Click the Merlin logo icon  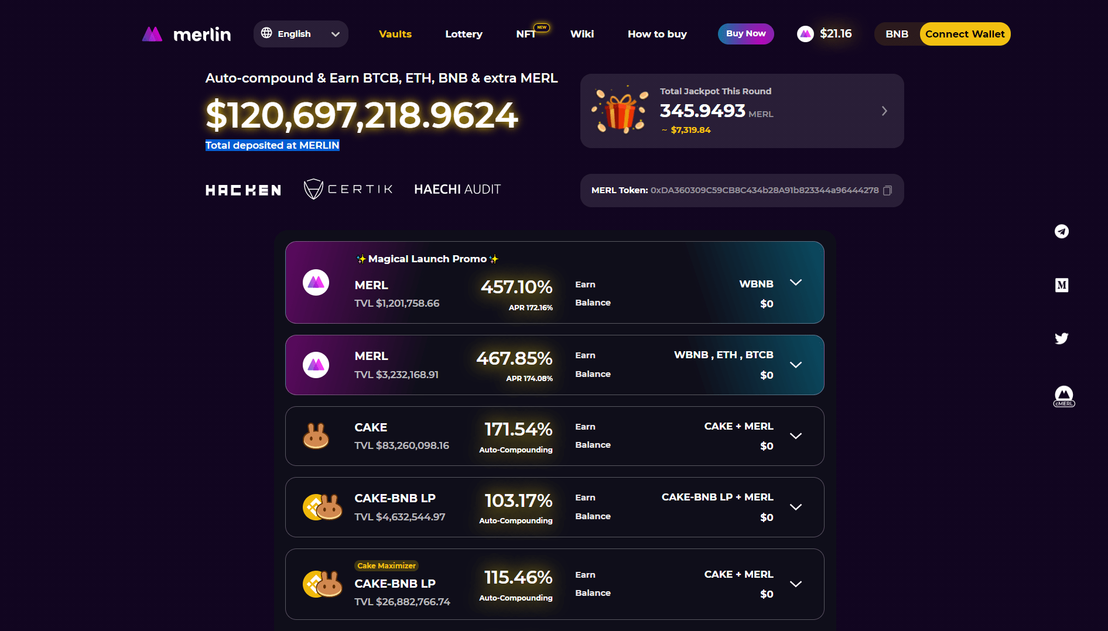(152, 34)
